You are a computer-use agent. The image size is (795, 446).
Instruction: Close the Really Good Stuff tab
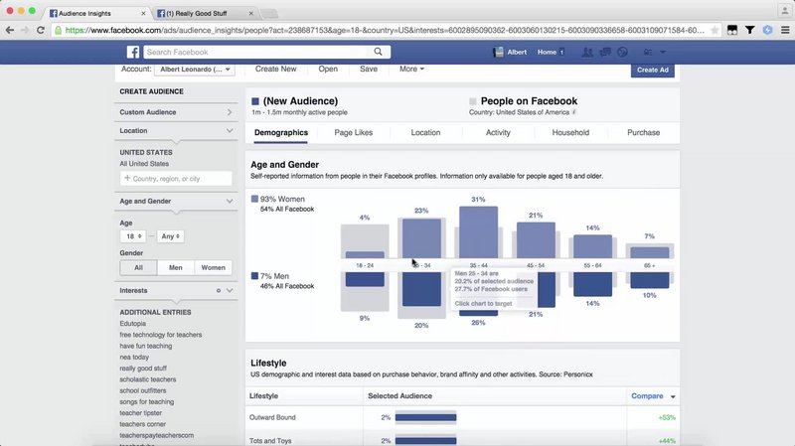[251, 13]
